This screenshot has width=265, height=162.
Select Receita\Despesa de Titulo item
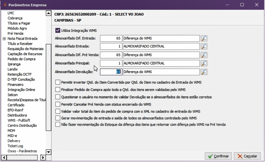(26, 100)
